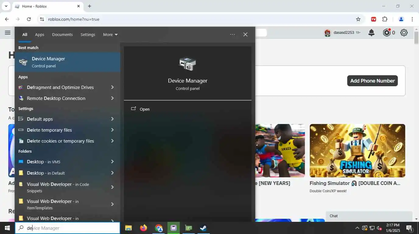This screenshot has height=234, width=419.
Task: Open Chrome tab search dropdown
Action: 6,6
